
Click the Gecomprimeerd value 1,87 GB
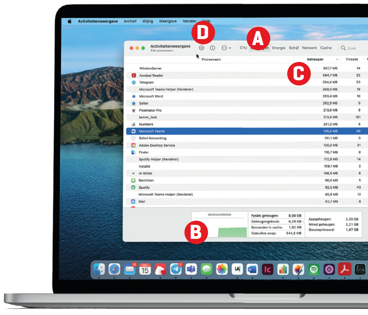[x=352, y=230]
